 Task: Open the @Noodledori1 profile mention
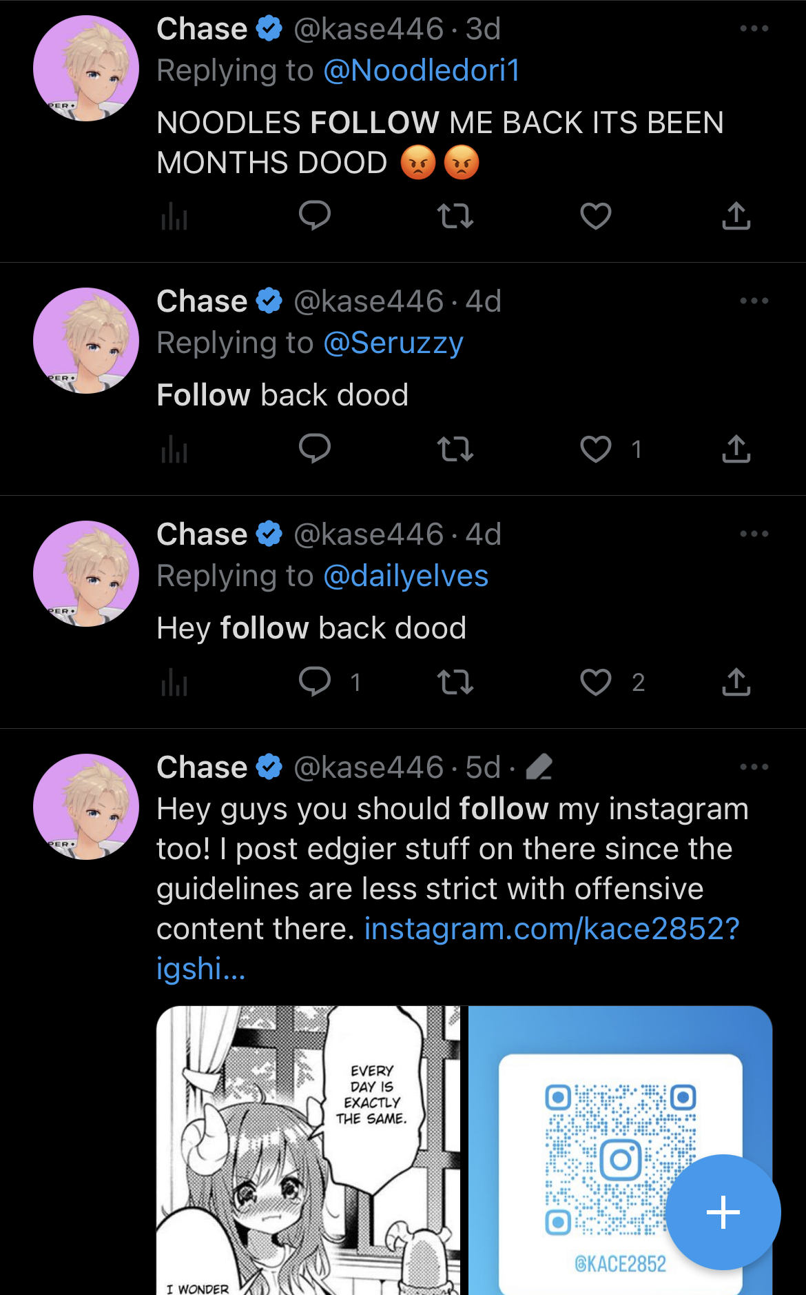click(422, 70)
